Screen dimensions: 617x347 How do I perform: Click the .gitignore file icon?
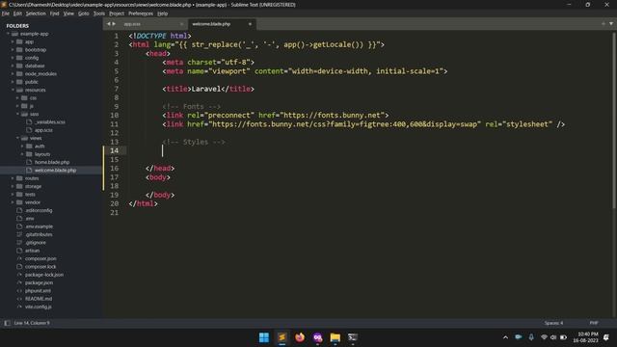[19, 242]
